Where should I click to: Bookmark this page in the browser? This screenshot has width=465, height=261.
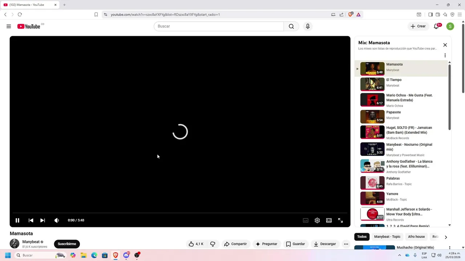pyautogui.click(x=96, y=14)
